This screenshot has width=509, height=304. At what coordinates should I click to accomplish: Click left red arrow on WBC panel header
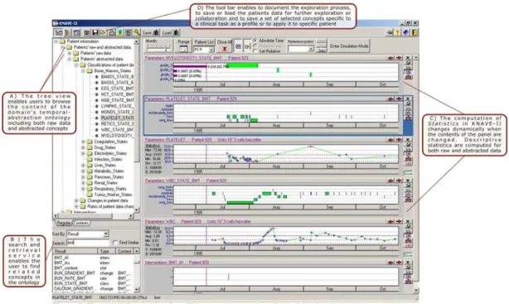(x=390, y=221)
